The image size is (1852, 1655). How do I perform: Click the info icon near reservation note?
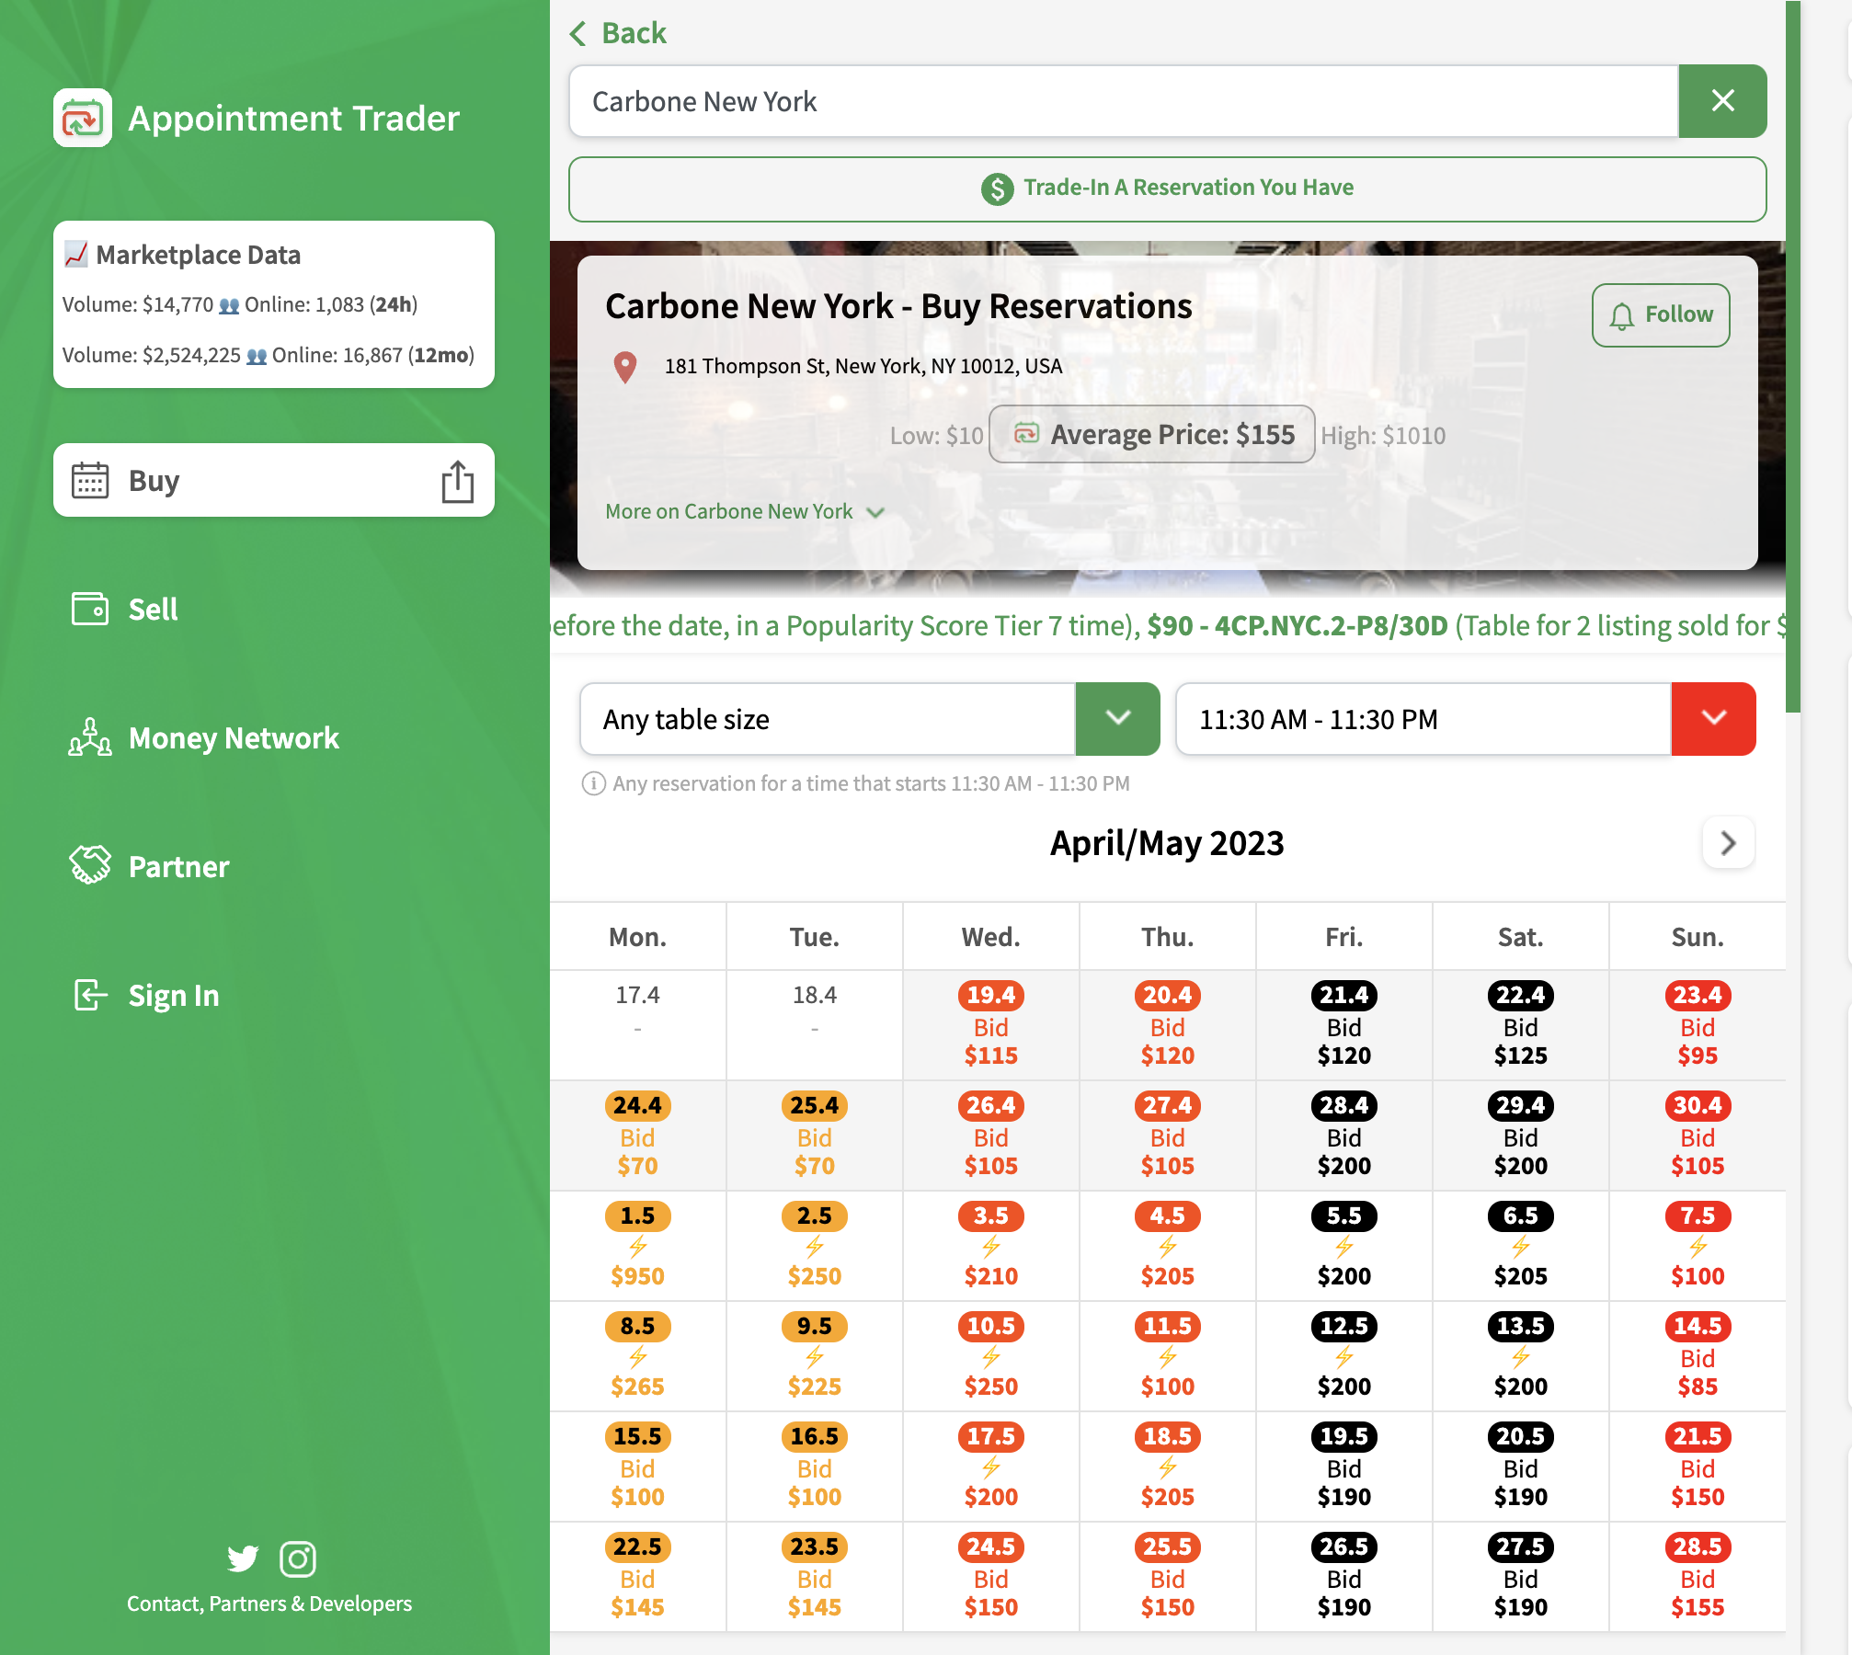click(593, 783)
